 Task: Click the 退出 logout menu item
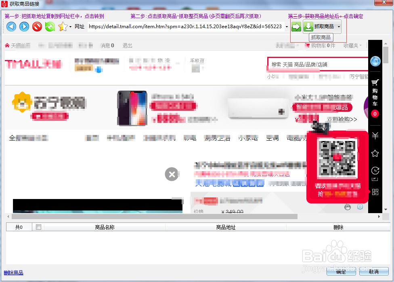126,46
